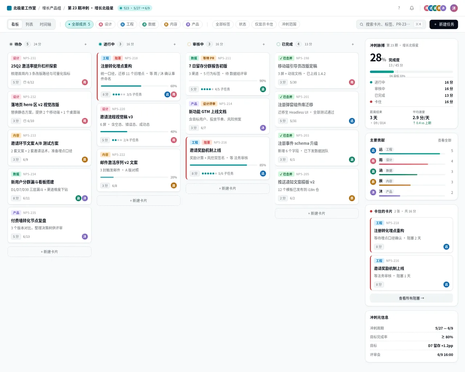Open the 冲刺范围 dropdown
This screenshot has width=465, height=372.
289,24
